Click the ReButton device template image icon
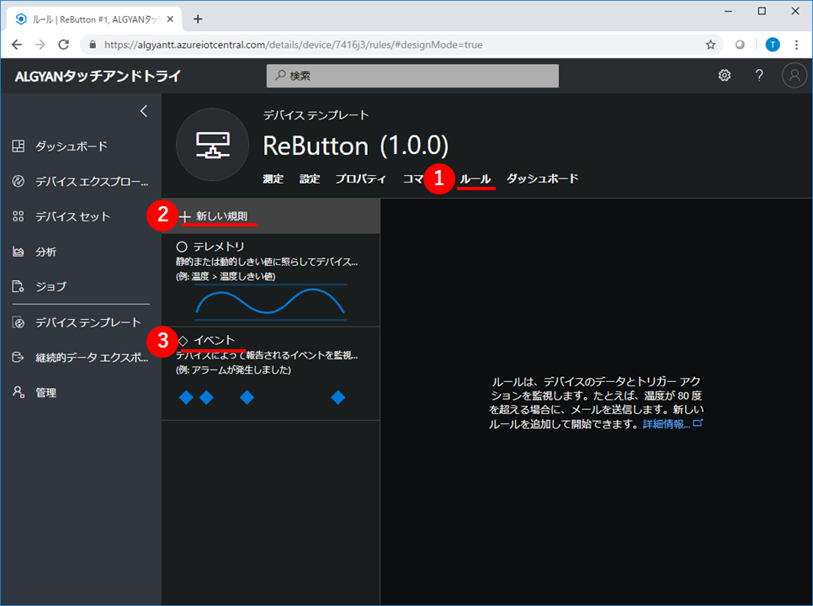The height and width of the screenshot is (606, 813). point(213,145)
